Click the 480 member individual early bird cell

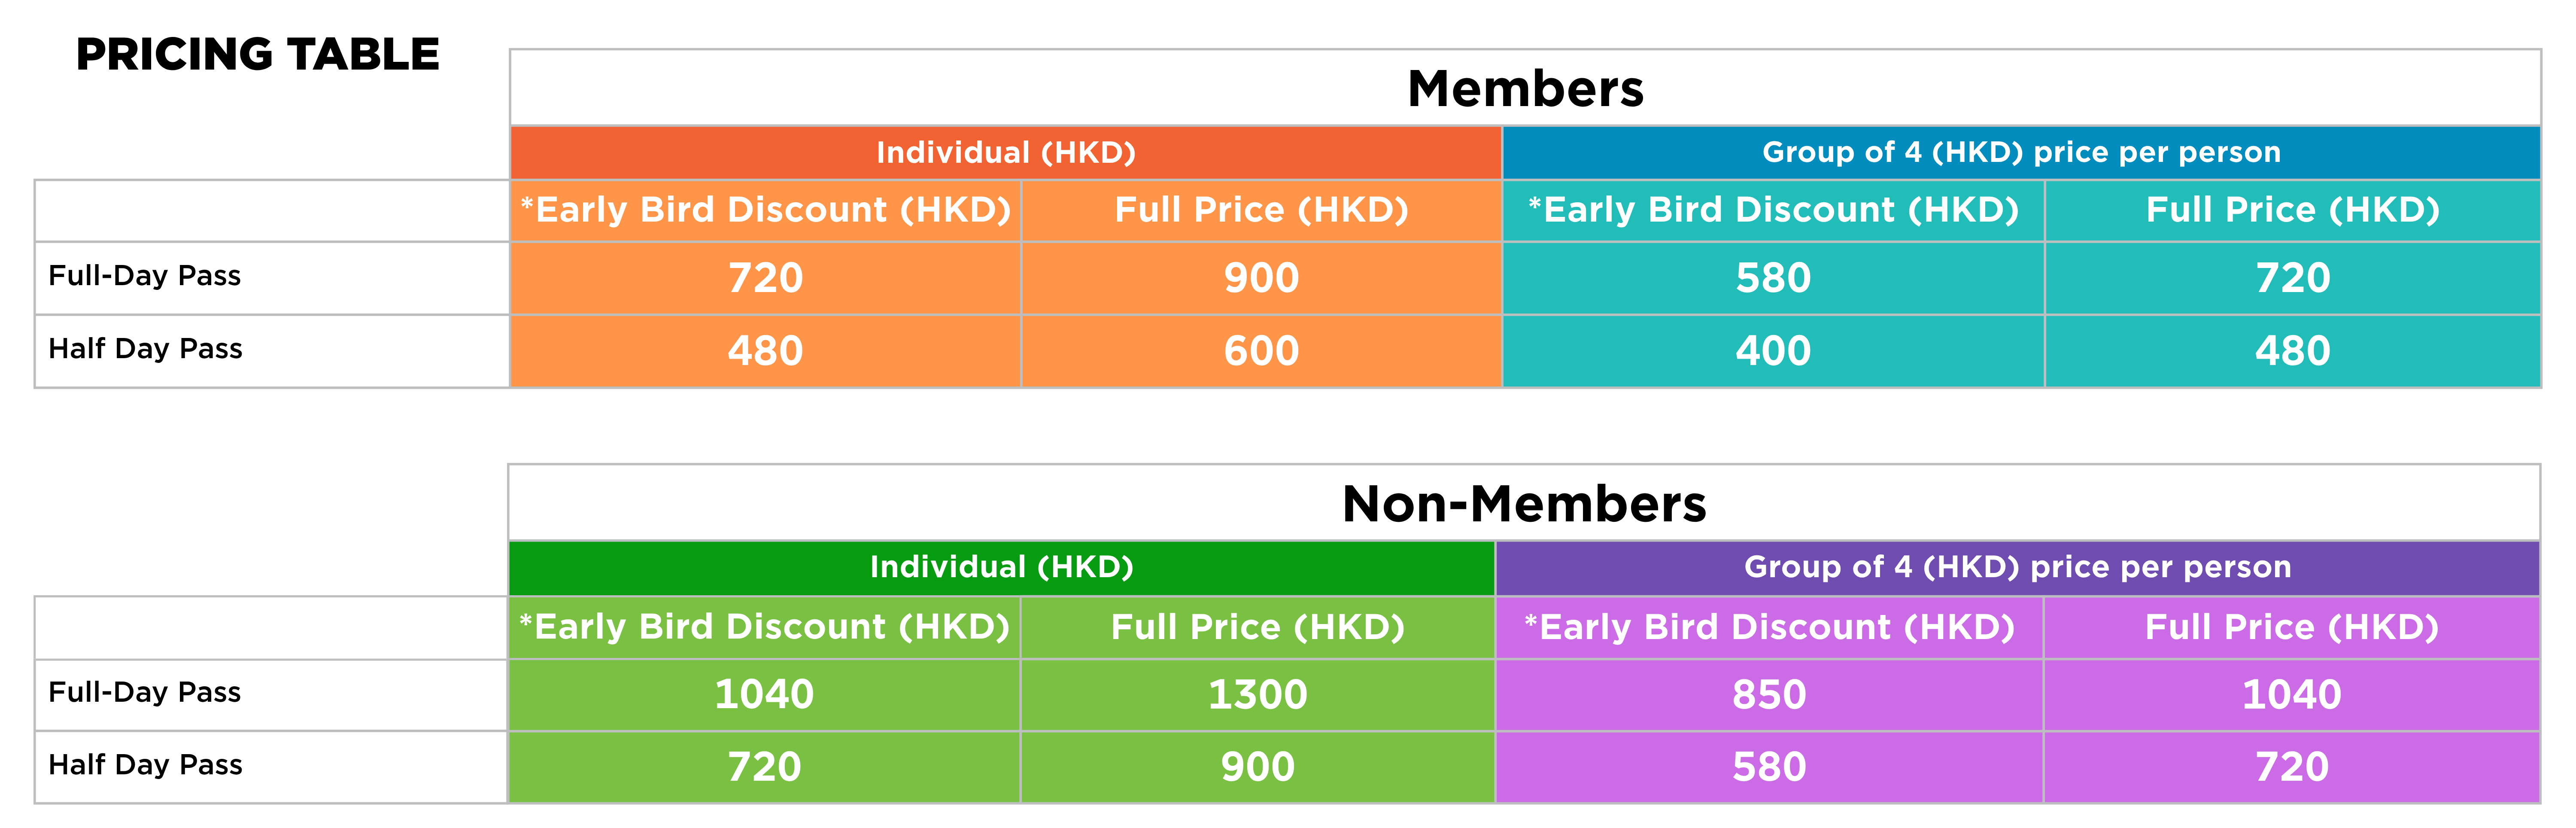tap(765, 350)
